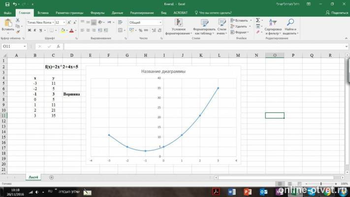Image resolution: width=350 pixels, height=197 pixels.
Task: Open the Merge and Center dropdown
Action: pyautogui.click(x=125, y=30)
